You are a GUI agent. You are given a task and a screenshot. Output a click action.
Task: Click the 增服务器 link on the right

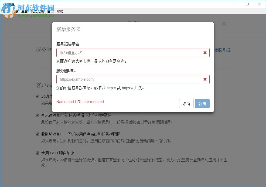tap(222, 50)
